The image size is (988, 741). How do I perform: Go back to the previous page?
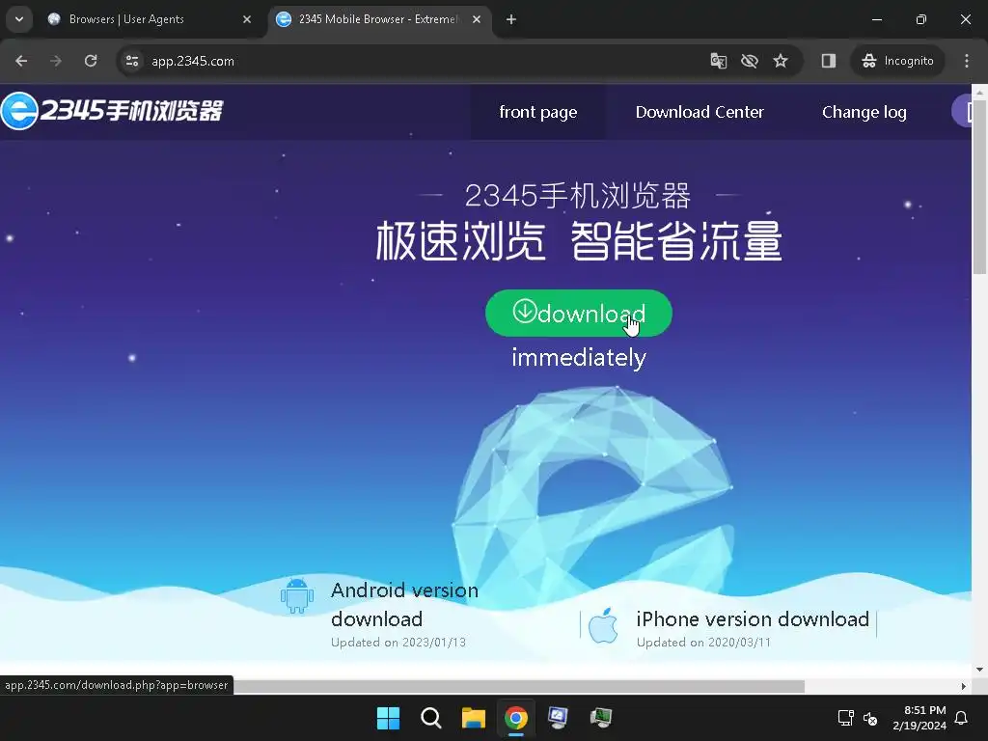[x=21, y=61]
